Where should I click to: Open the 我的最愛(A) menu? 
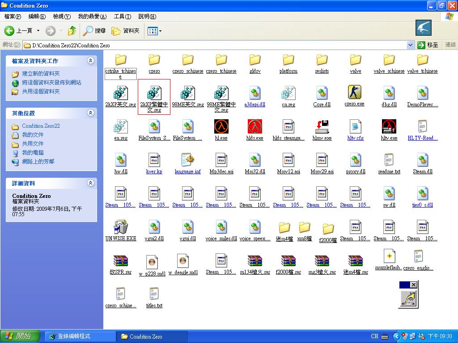(x=92, y=17)
